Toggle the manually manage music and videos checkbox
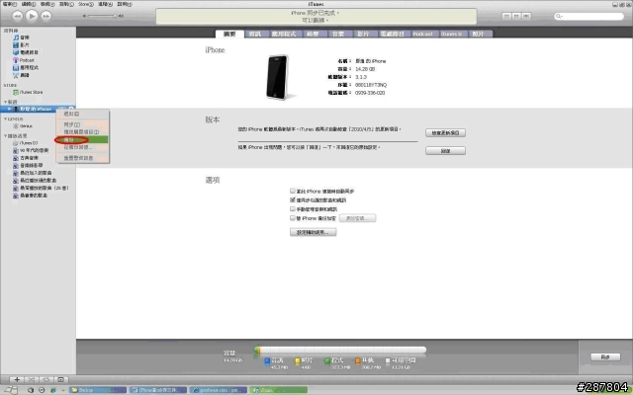The height and width of the screenshot is (395, 633). tap(293, 208)
